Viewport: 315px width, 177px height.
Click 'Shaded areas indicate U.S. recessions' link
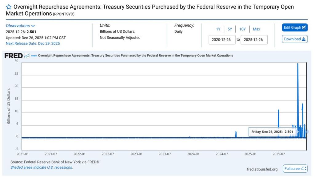(x=42, y=167)
